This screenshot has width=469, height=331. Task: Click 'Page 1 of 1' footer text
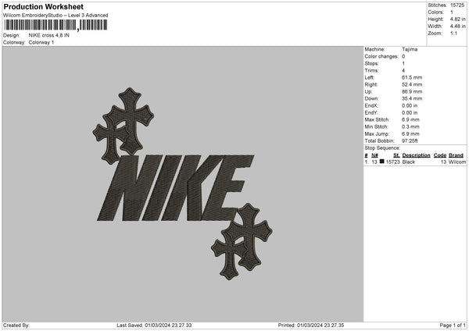pos(453,326)
